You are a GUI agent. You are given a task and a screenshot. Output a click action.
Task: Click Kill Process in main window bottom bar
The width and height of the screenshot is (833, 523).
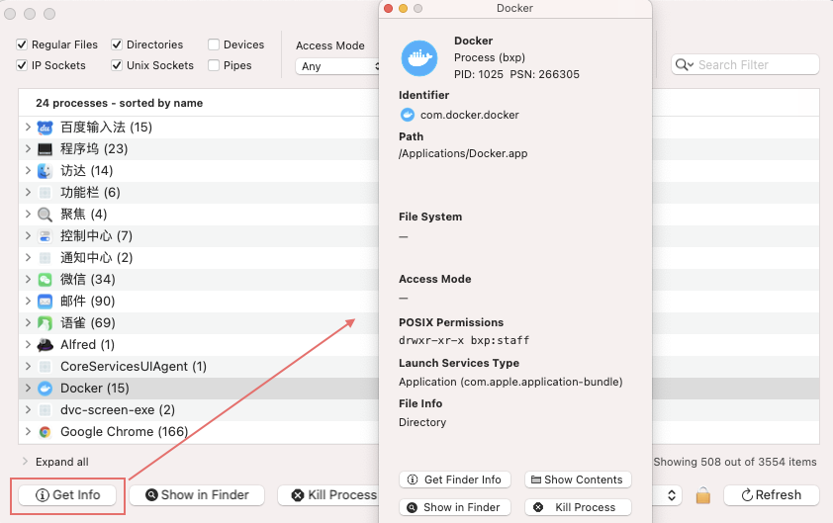pos(328,495)
